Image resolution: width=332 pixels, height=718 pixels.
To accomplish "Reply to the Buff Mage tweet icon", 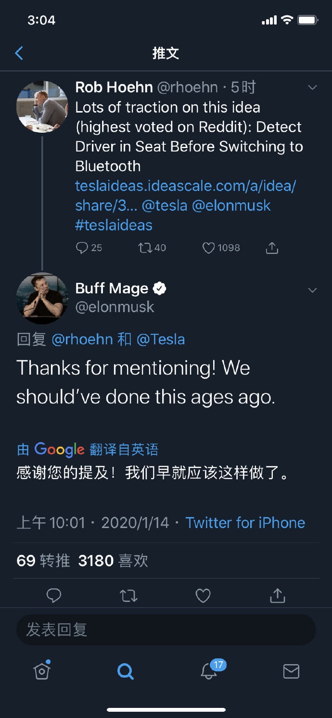I will point(53,596).
